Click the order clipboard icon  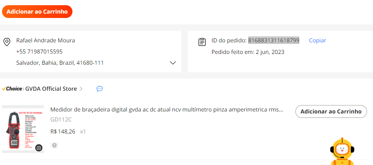pyautogui.click(x=202, y=42)
